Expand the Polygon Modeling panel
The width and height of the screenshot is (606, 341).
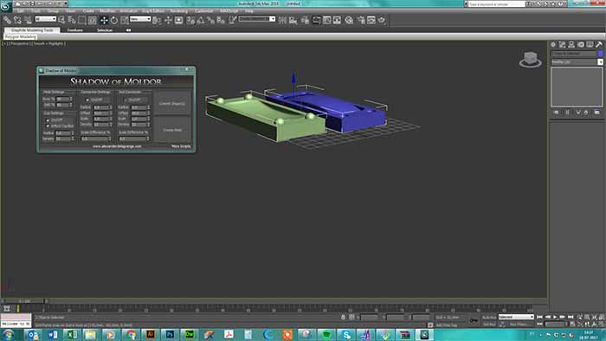pyautogui.click(x=21, y=36)
